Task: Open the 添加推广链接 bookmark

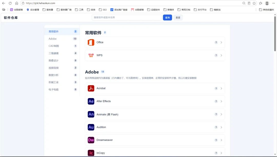Action: [119, 10]
